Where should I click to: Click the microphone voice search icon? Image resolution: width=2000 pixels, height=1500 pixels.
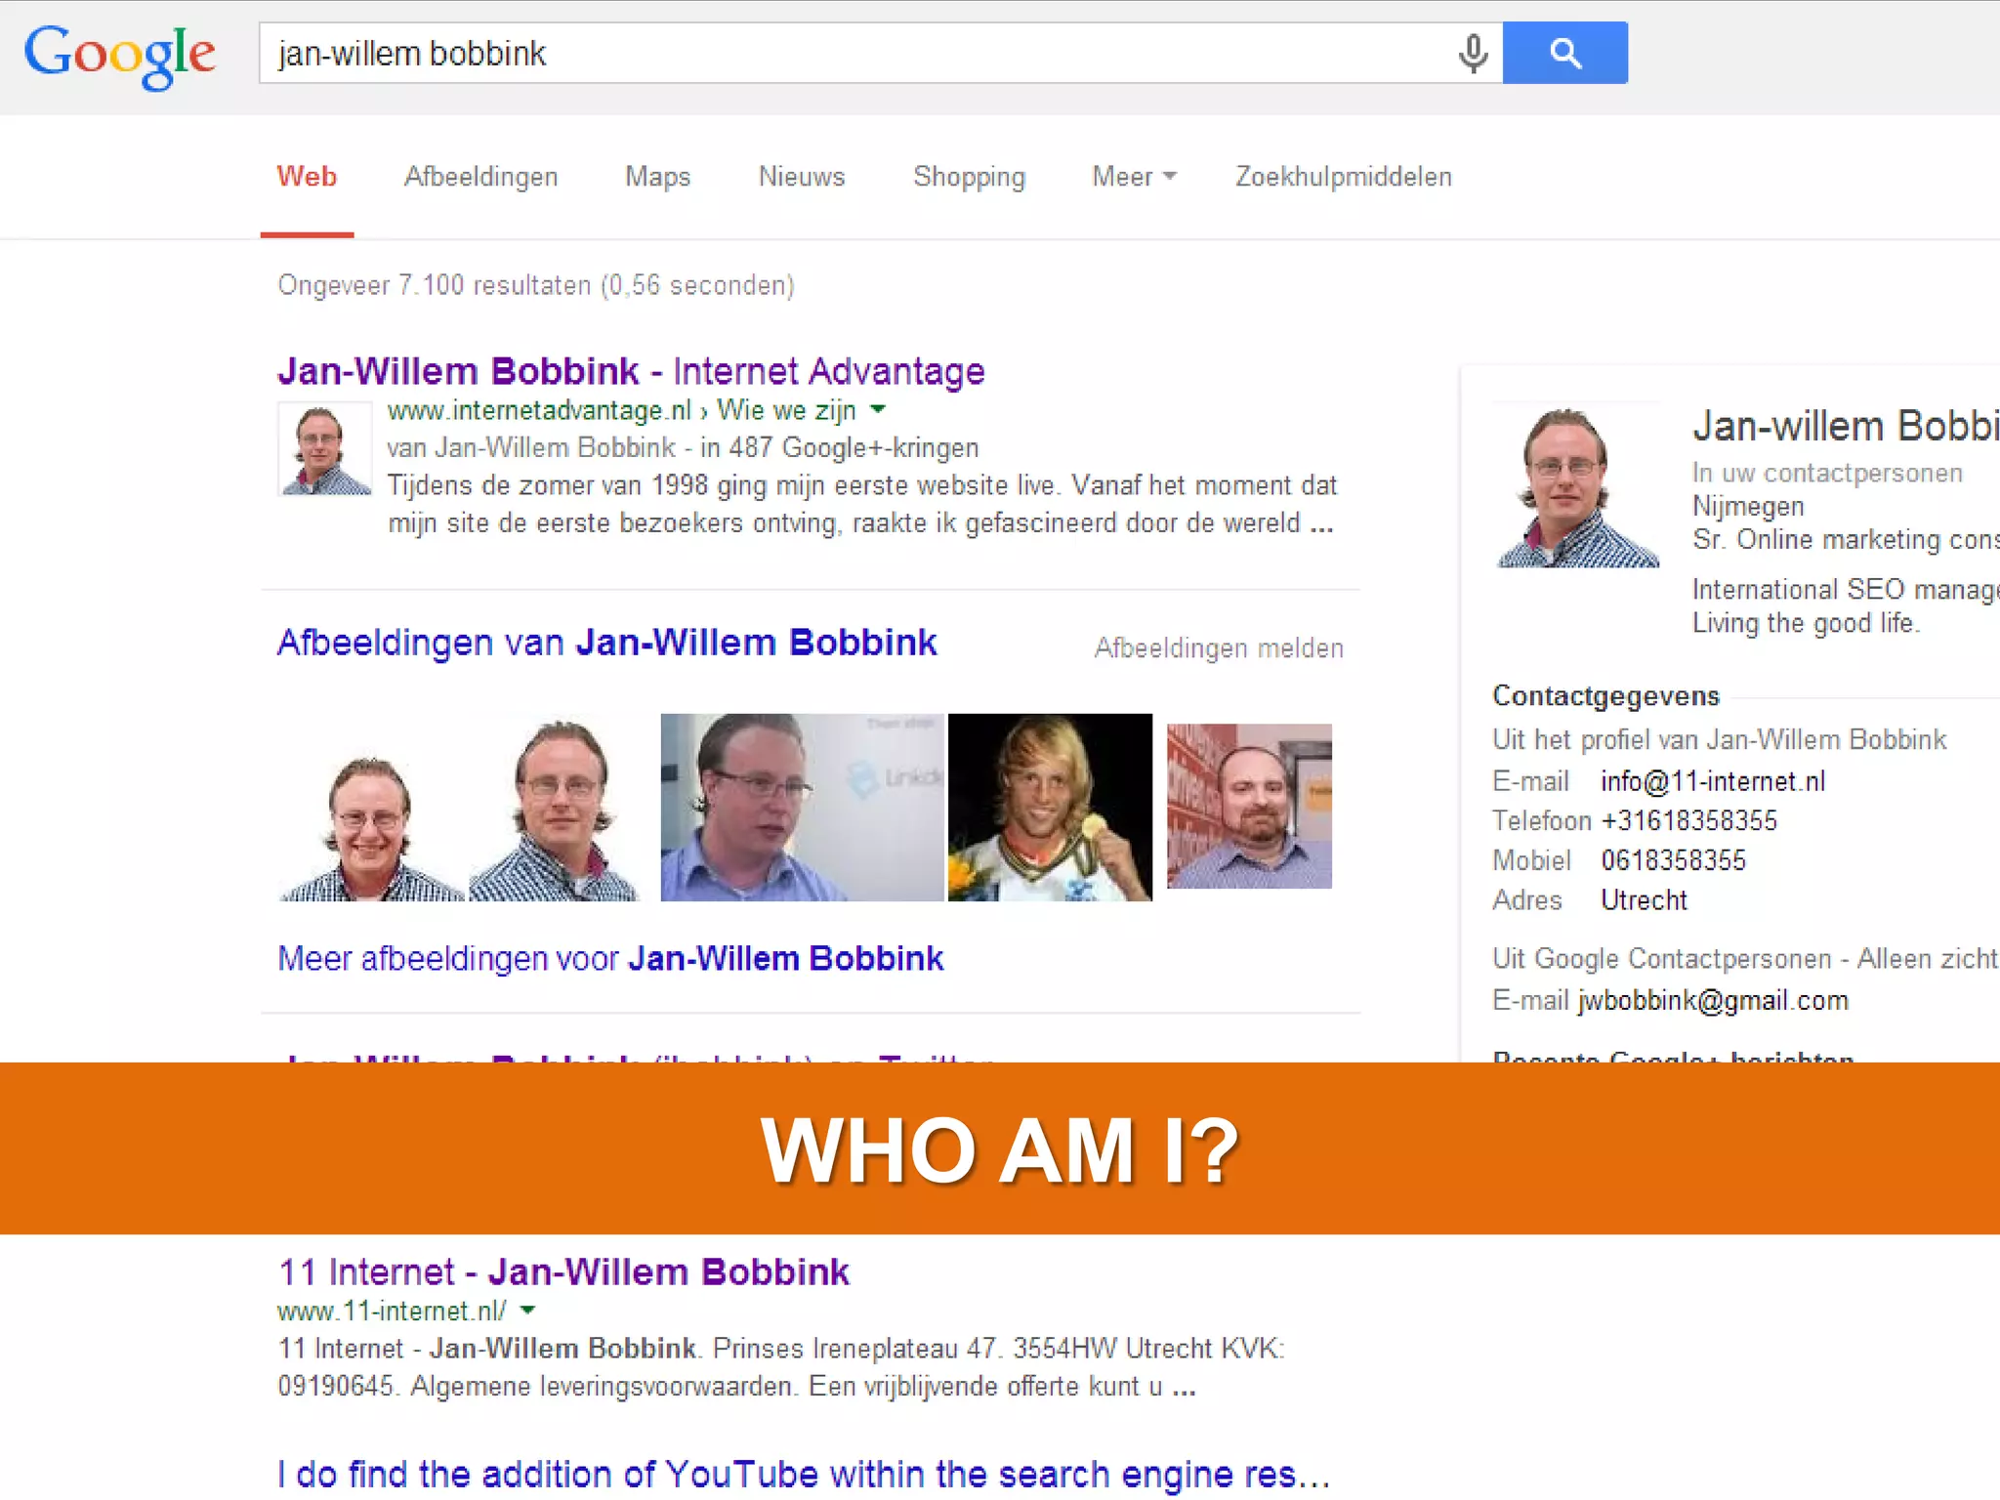pyautogui.click(x=1473, y=54)
